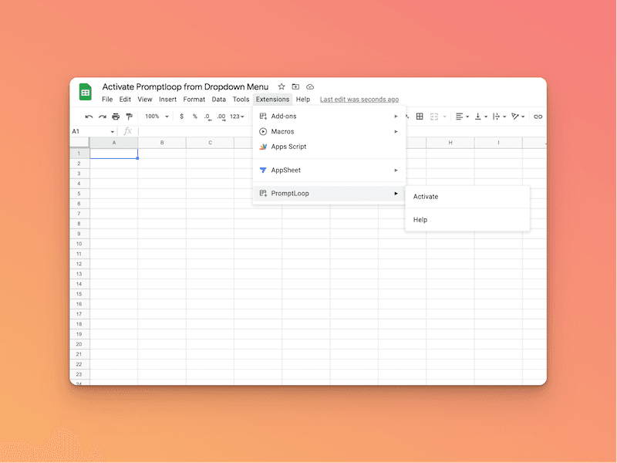Screen dimensions: 617x463
Task: Check the cloud save status icon
Action: [x=310, y=86]
